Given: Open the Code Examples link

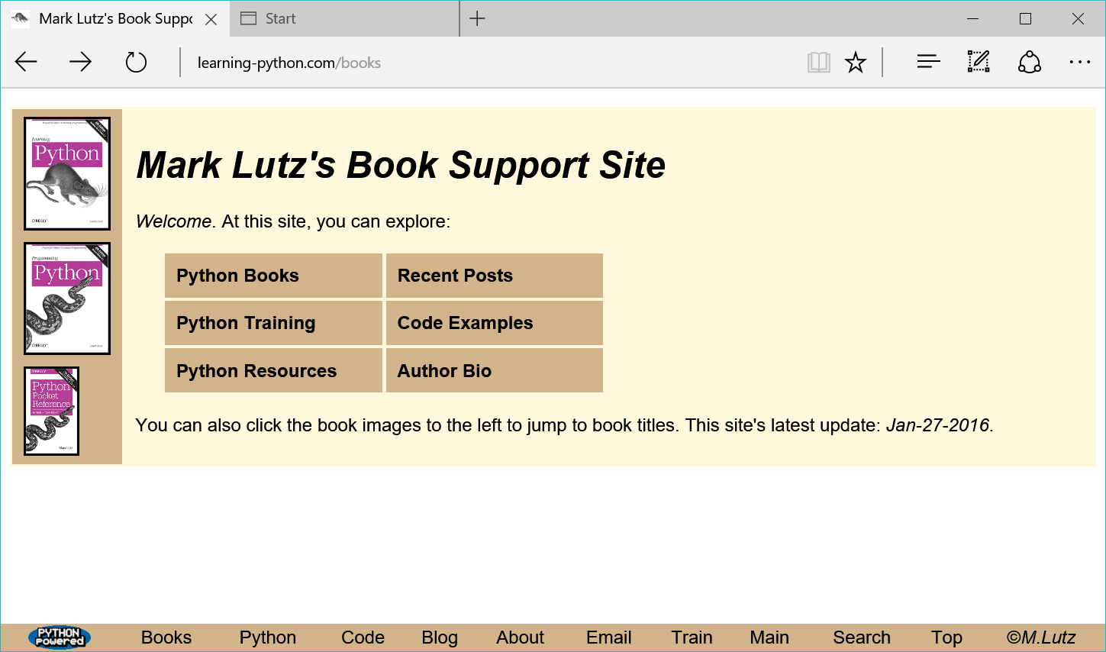Looking at the screenshot, I should click(495, 323).
